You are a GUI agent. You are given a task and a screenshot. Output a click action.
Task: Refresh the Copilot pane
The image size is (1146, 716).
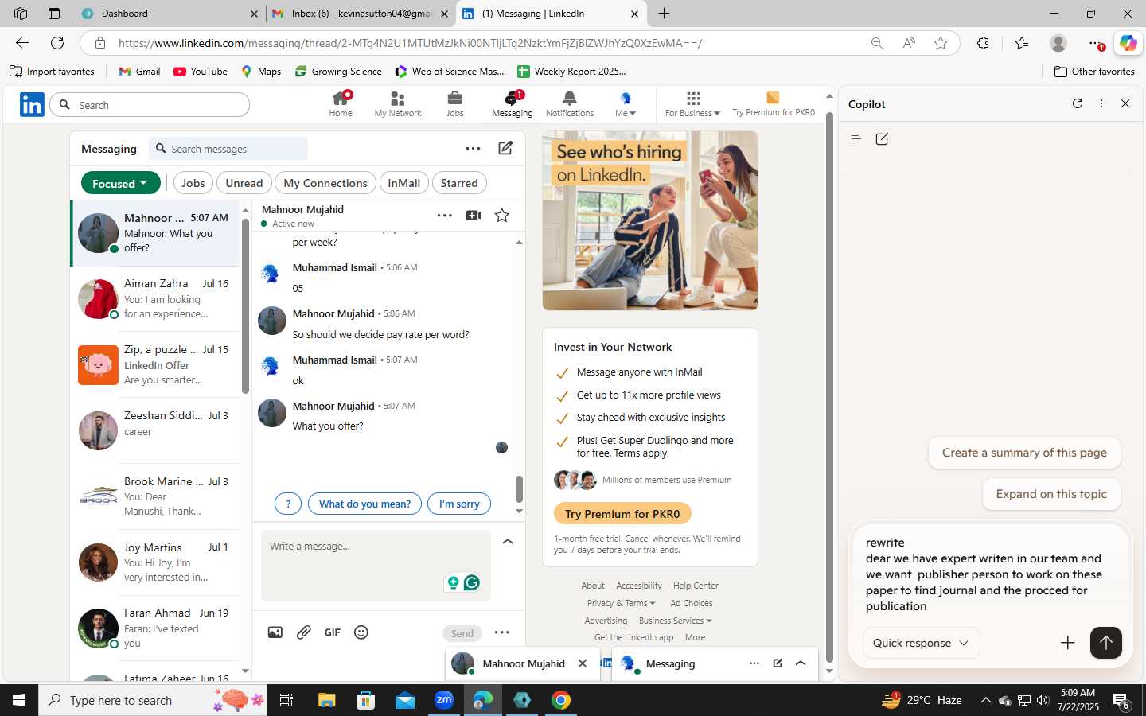click(x=1078, y=103)
